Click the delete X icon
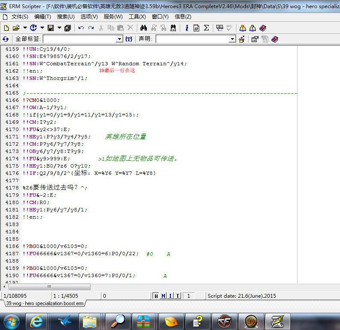 point(130,28)
